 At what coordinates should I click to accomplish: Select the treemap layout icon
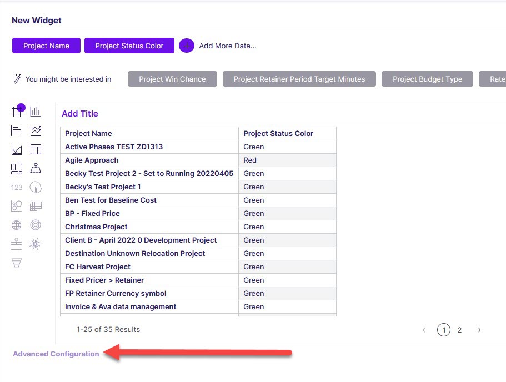click(x=17, y=168)
